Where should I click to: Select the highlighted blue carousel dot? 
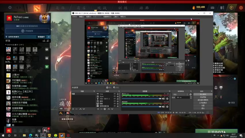coord(235,79)
